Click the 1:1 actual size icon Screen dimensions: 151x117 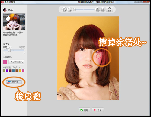[103, 9]
